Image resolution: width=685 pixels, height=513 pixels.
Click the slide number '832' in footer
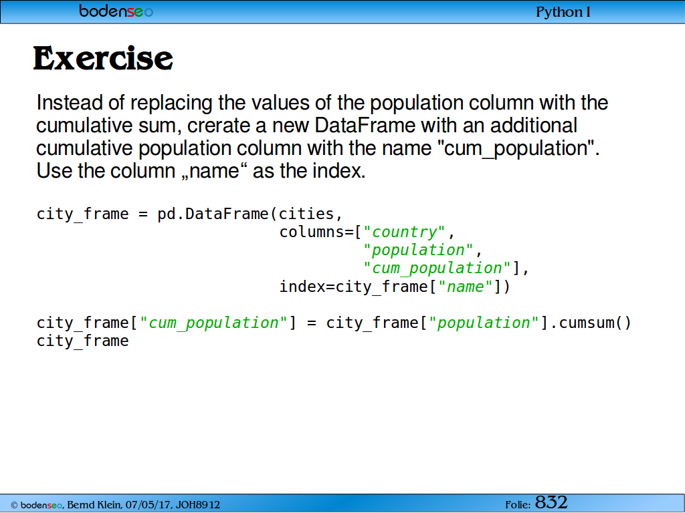551,502
